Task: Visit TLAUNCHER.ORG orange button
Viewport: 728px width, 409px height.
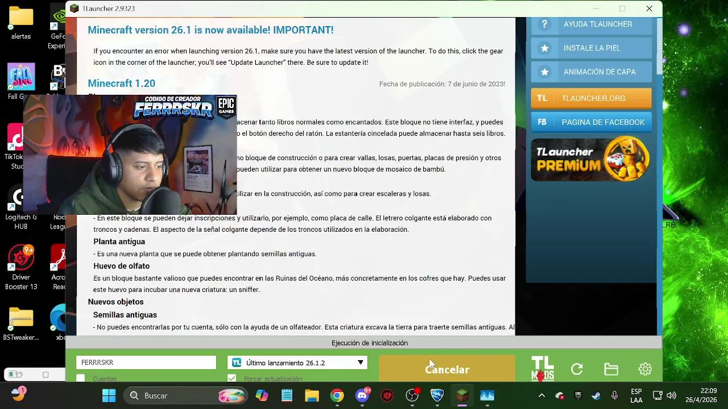Action: (x=591, y=98)
